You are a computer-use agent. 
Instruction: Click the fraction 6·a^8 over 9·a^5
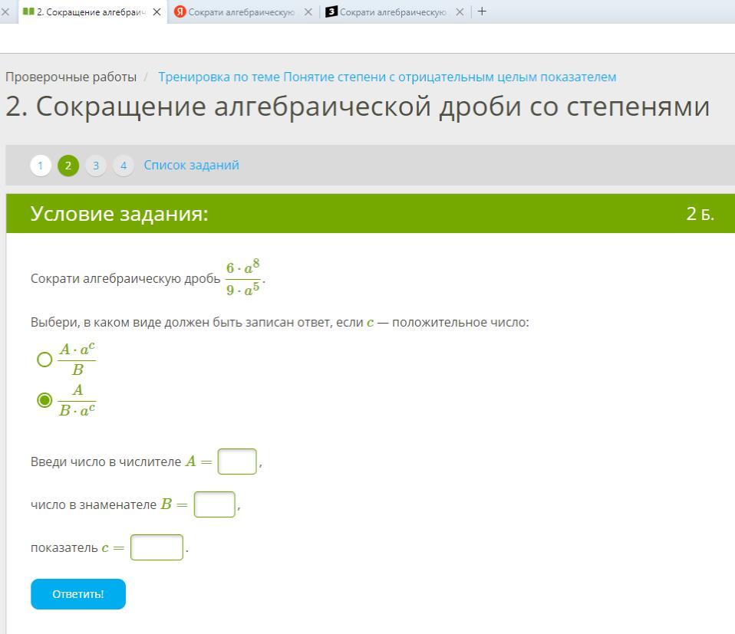click(x=243, y=278)
